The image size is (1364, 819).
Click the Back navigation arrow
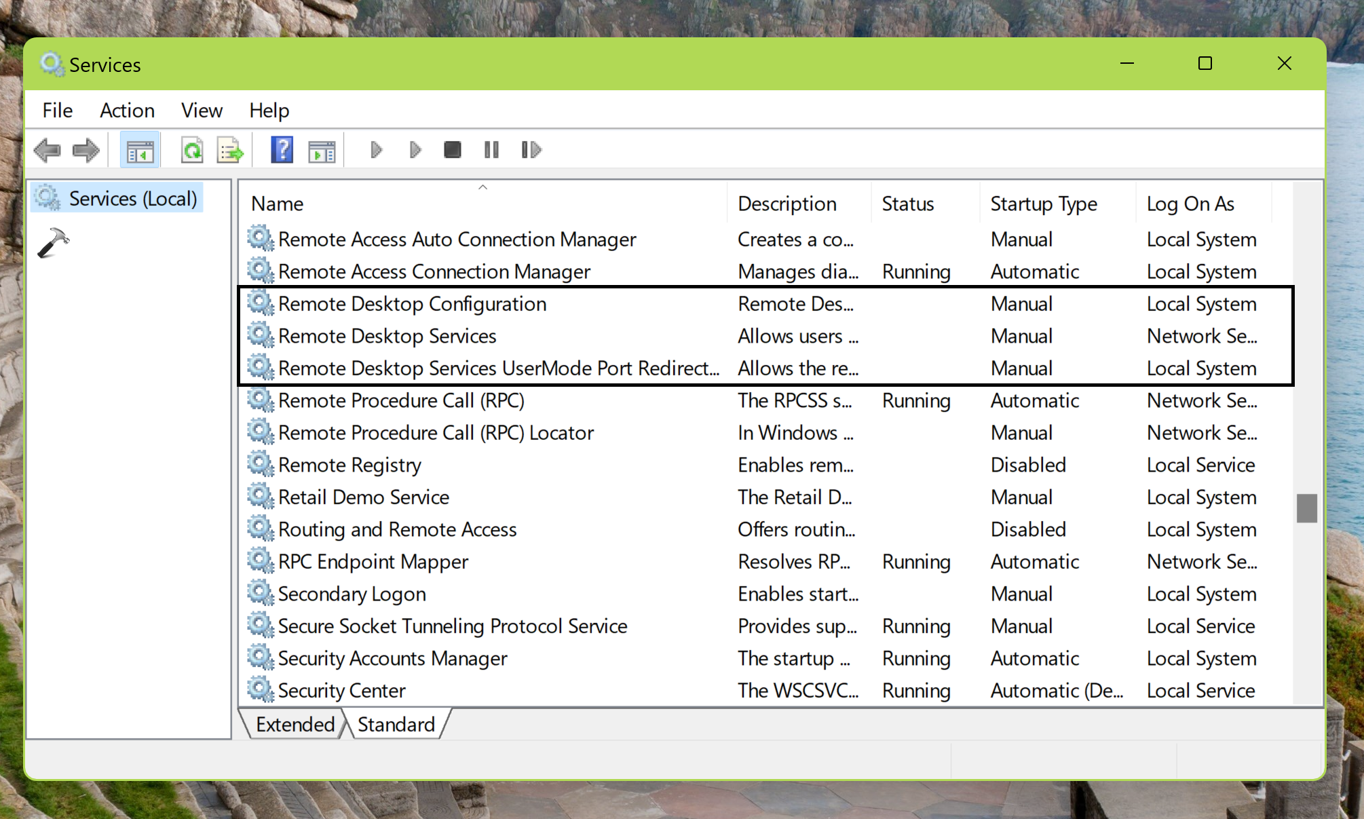[47, 150]
